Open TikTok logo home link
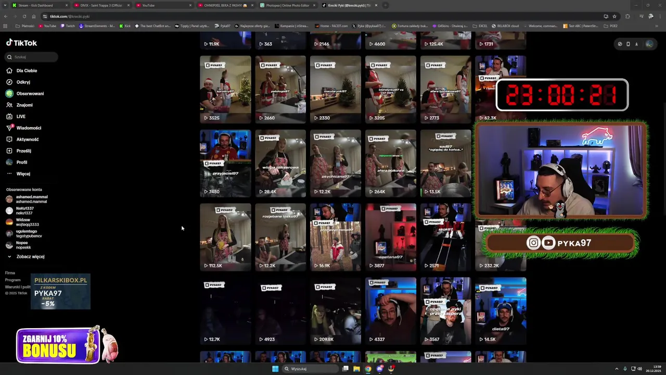This screenshot has height=375, width=666. point(21,43)
